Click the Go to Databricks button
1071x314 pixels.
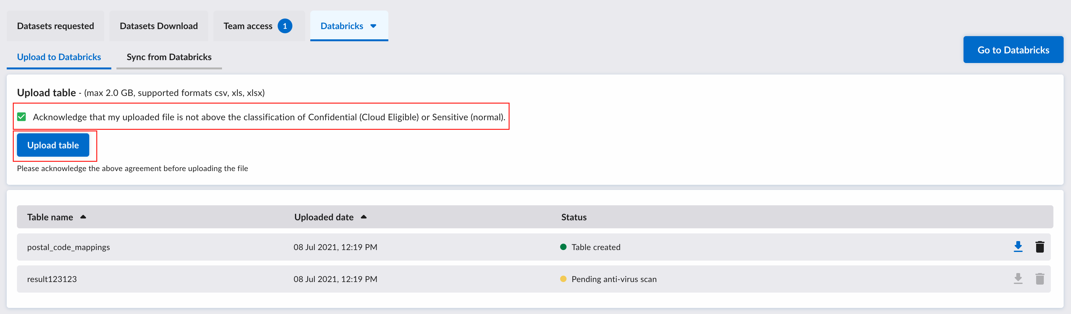tap(1013, 50)
